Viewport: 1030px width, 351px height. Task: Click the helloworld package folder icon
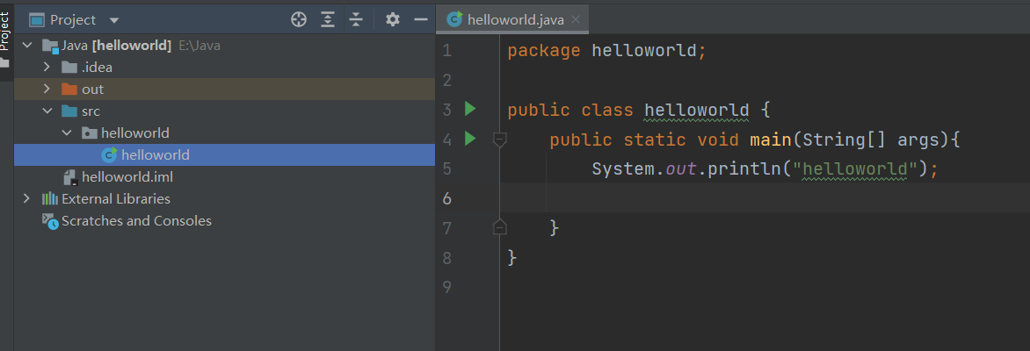[x=90, y=133]
